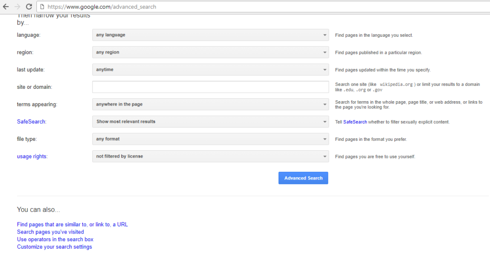Viewport: 490px width, 254px height.
Task: Click the 'region:' field label
Action: (25, 53)
